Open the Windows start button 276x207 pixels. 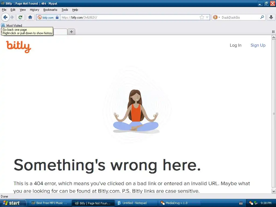coord(13,203)
